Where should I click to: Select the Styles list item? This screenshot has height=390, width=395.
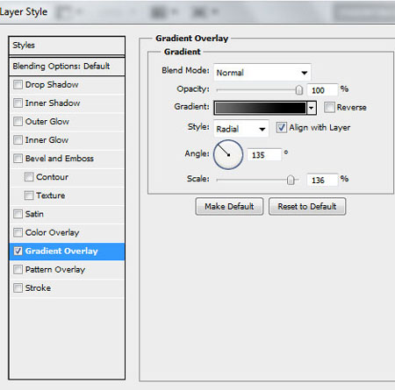[x=67, y=46]
